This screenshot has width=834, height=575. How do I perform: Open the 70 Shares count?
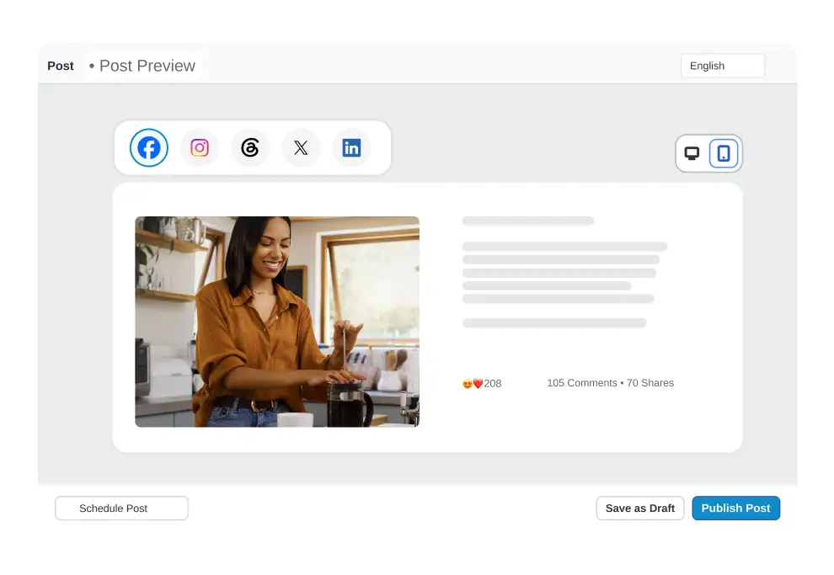coord(650,383)
